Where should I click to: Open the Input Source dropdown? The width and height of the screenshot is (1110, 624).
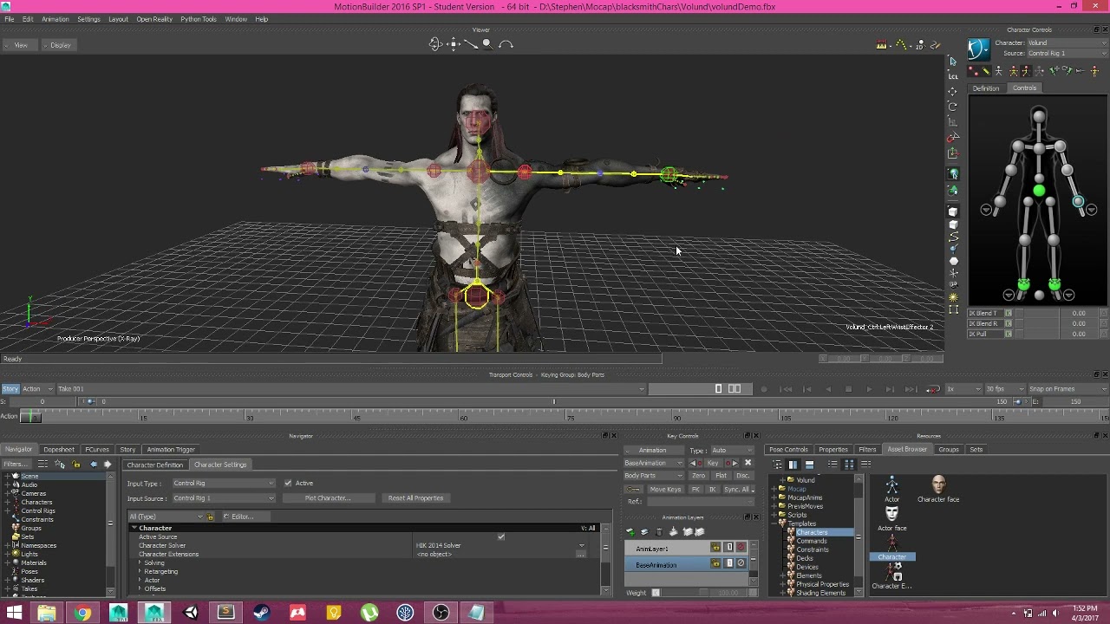(223, 498)
